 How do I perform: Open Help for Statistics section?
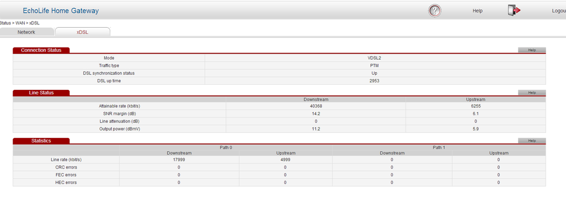click(531, 141)
